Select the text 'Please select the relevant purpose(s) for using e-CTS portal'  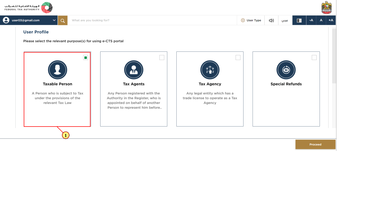tap(73, 41)
